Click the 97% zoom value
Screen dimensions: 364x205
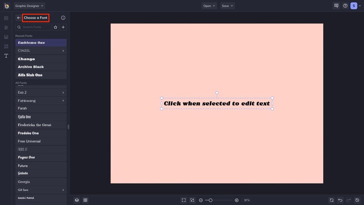[247, 200]
